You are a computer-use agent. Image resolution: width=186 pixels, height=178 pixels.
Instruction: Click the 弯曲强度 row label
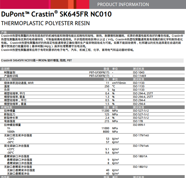pos(10,121)
